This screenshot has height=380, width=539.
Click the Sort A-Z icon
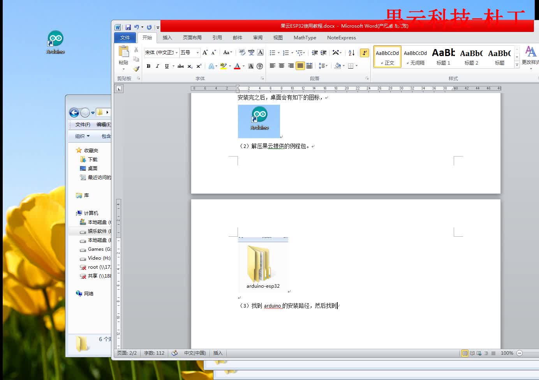[x=351, y=53]
